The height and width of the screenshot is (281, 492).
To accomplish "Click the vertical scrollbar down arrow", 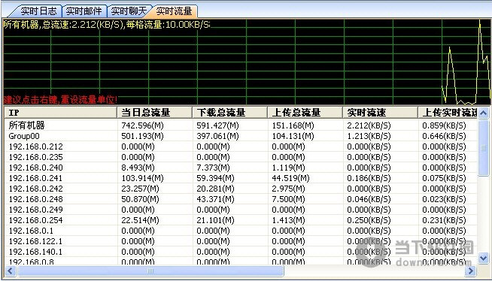I will point(483,258).
